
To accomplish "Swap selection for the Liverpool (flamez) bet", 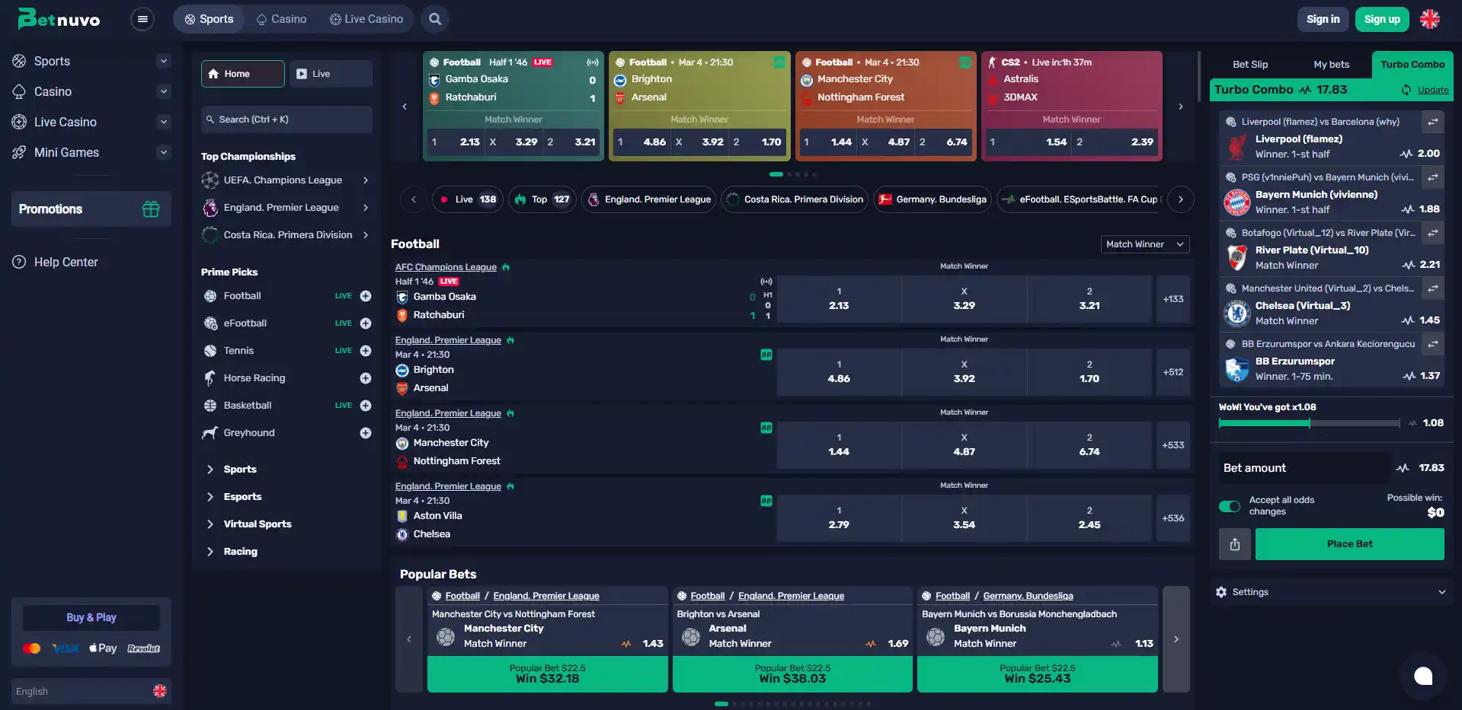I will (1432, 122).
